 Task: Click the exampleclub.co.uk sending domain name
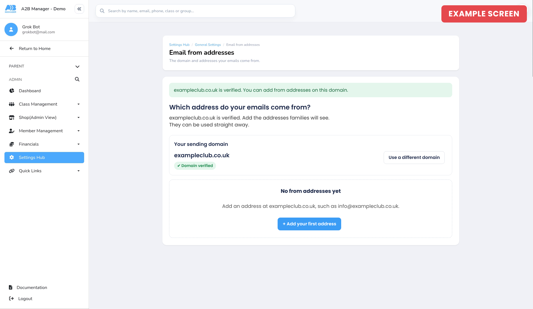point(202,155)
